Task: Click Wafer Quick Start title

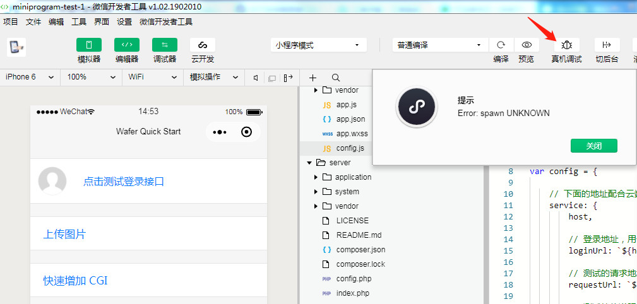Action: (148, 132)
